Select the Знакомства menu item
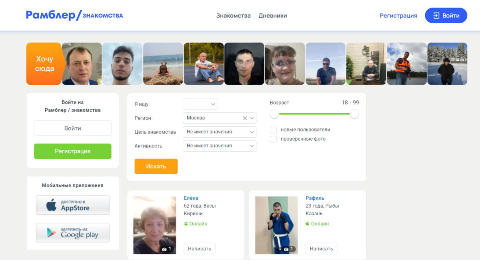480x260 pixels. 233,16
